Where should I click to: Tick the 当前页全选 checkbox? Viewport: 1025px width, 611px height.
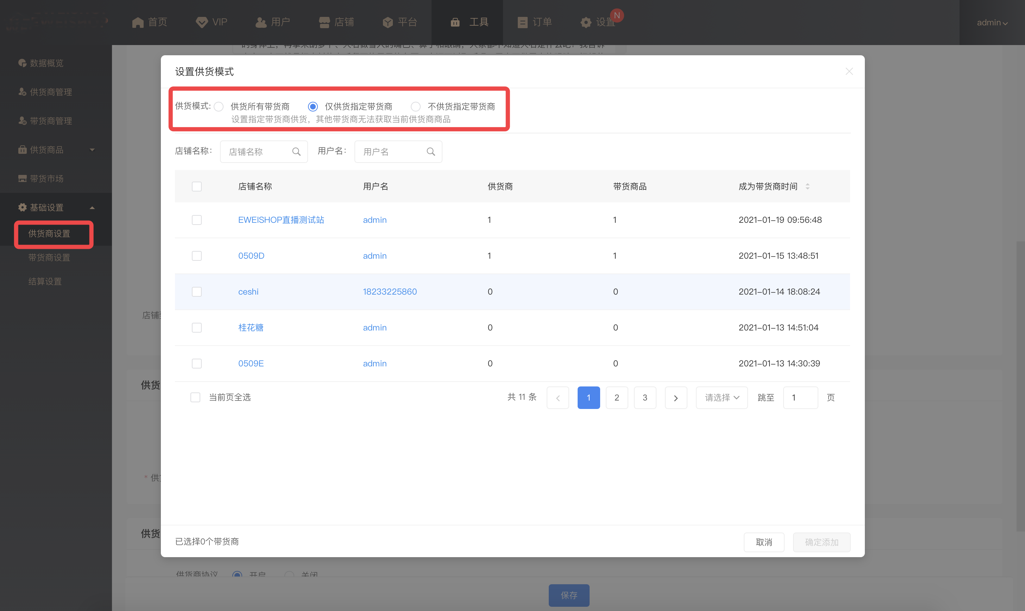coord(196,397)
